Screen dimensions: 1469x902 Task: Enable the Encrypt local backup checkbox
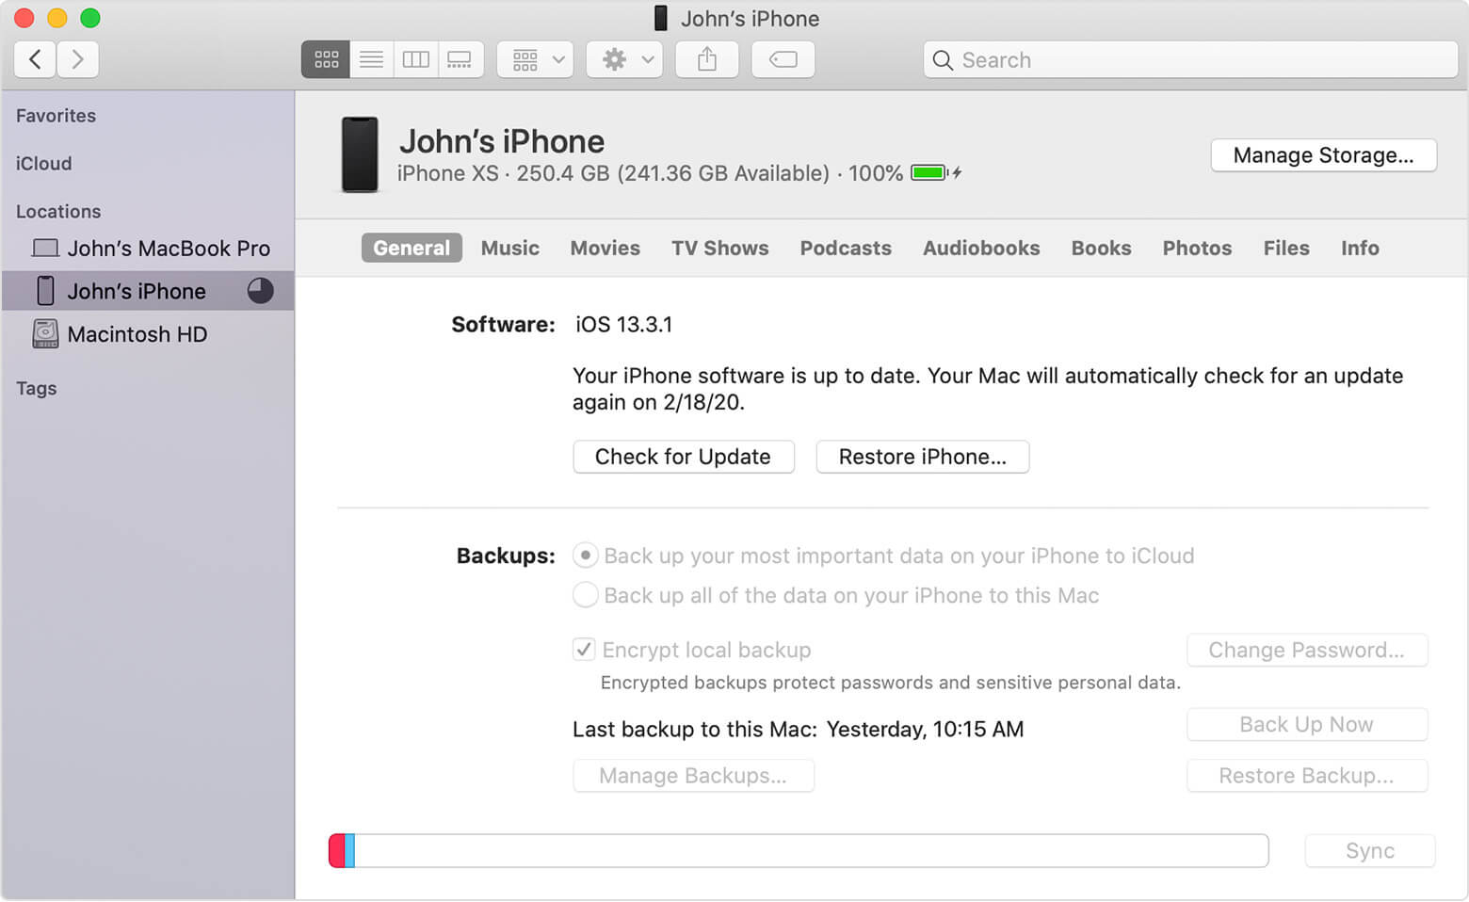pos(585,650)
